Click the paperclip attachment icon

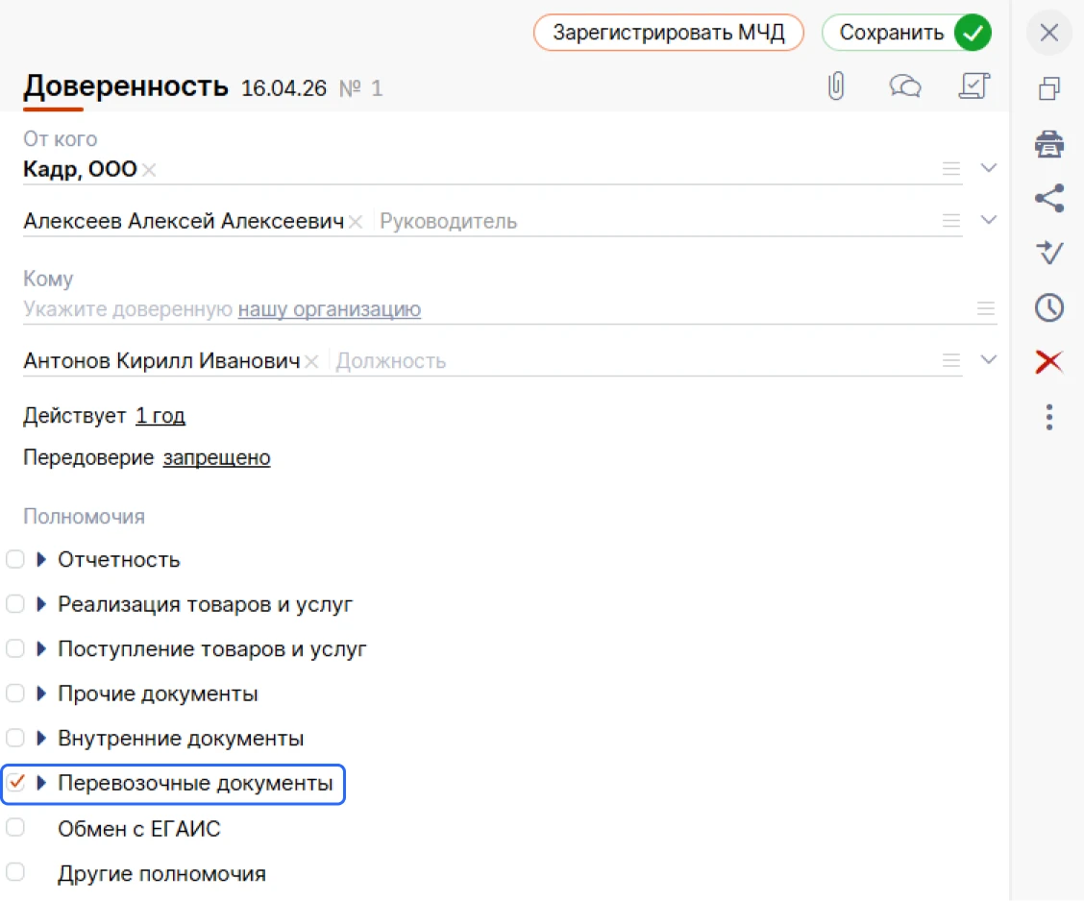tap(836, 86)
